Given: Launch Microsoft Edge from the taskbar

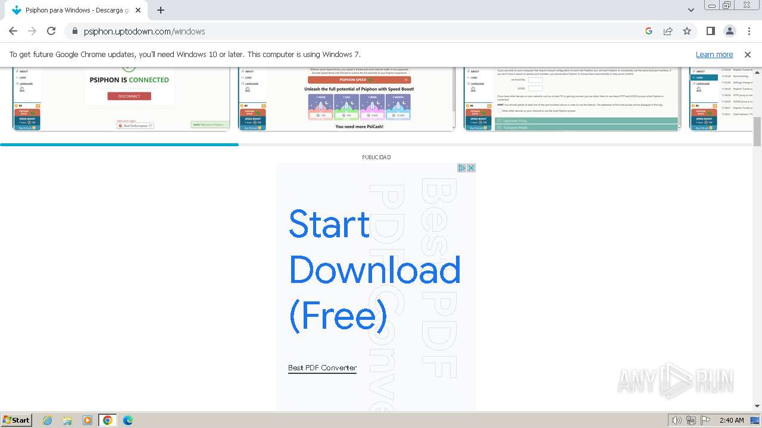Looking at the screenshot, I should [x=127, y=420].
